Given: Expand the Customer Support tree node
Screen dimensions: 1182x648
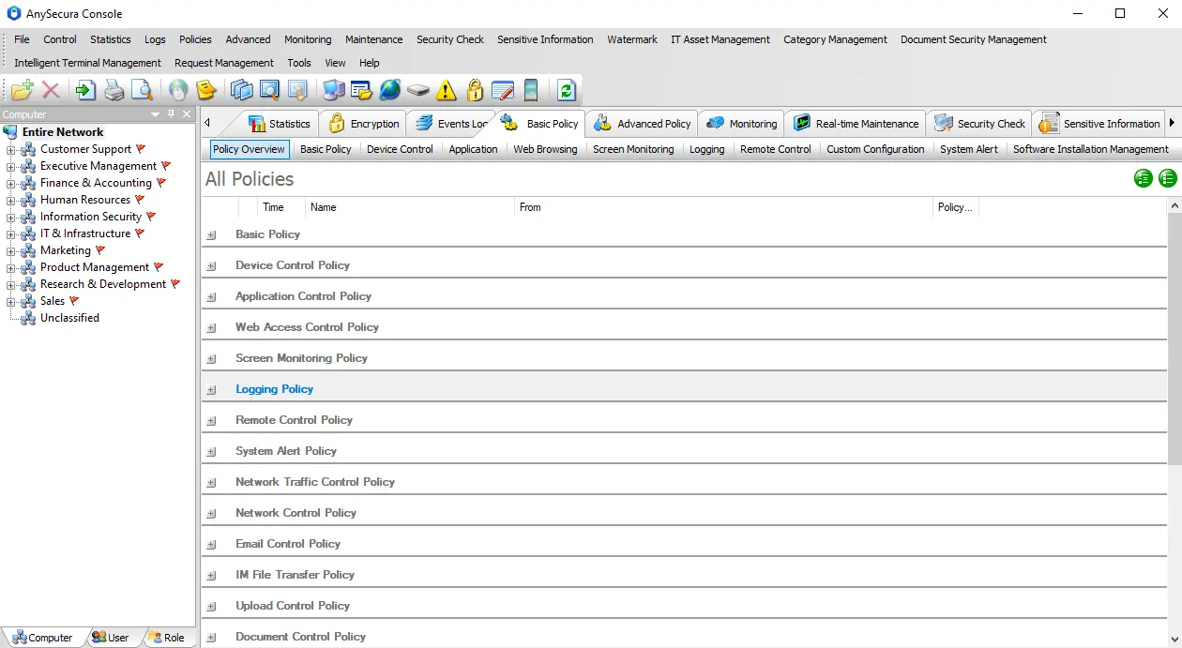Looking at the screenshot, I should (x=11, y=149).
